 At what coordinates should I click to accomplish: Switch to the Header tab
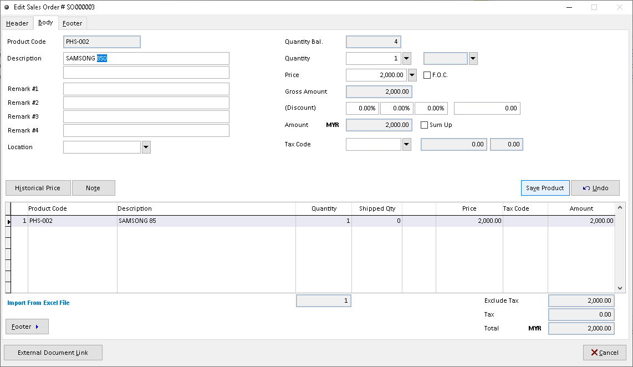[17, 23]
